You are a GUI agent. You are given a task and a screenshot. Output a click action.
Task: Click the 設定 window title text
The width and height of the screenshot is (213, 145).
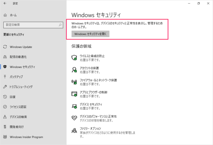click(15, 3)
